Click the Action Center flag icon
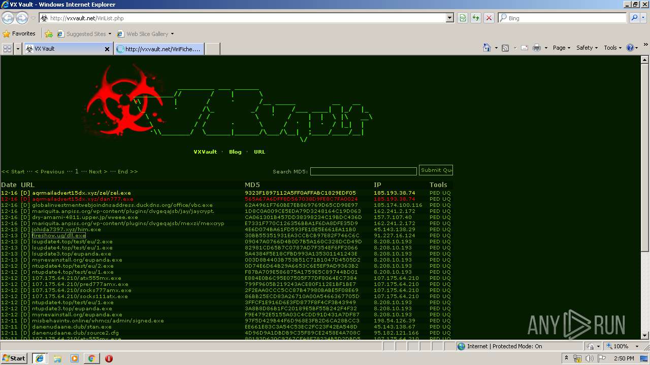Screen dimensions: 650x365 (602, 358)
